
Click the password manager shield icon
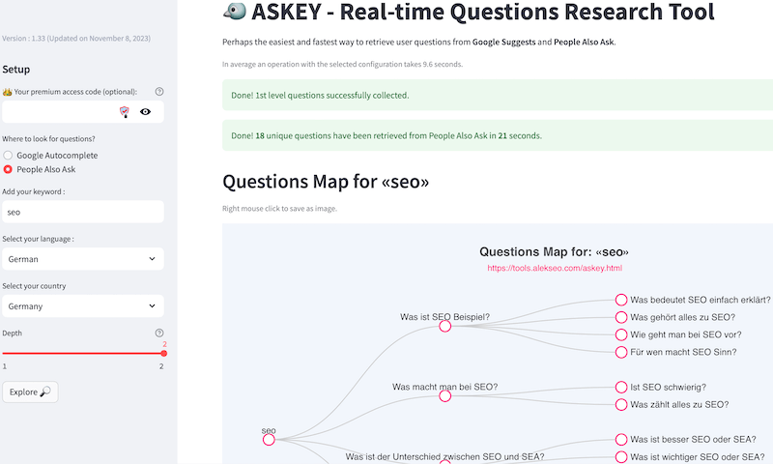124,112
